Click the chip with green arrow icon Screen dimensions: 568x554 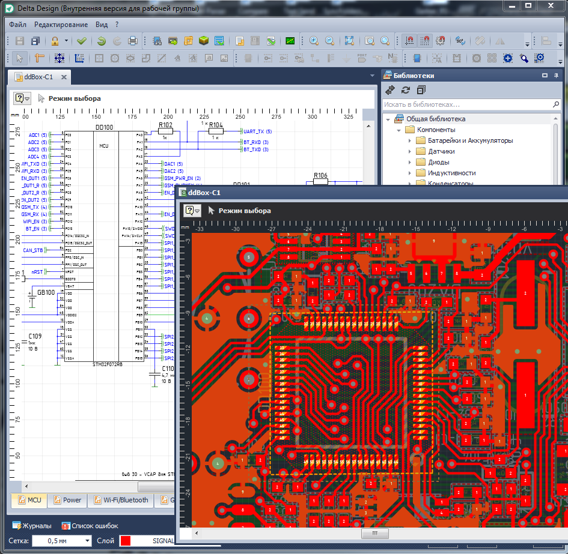pyautogui.click(x=173, y=41)
